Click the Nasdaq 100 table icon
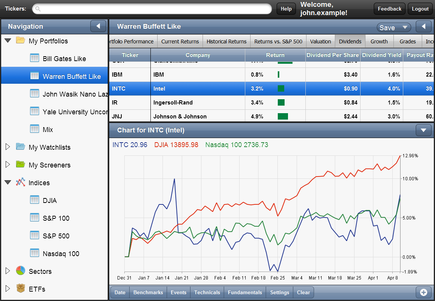Viewport: 435px width, 301px height. point(34,253)
